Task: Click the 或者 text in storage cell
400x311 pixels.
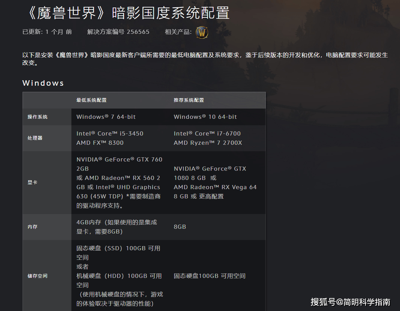Action: (x=82, y=267)
